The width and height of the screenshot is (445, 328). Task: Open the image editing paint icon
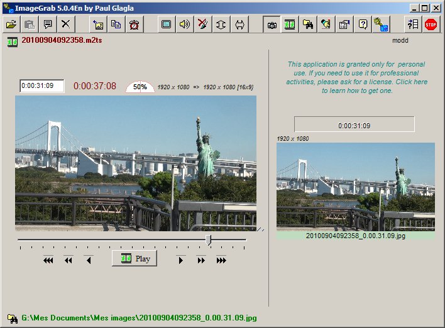pos(326,25)
